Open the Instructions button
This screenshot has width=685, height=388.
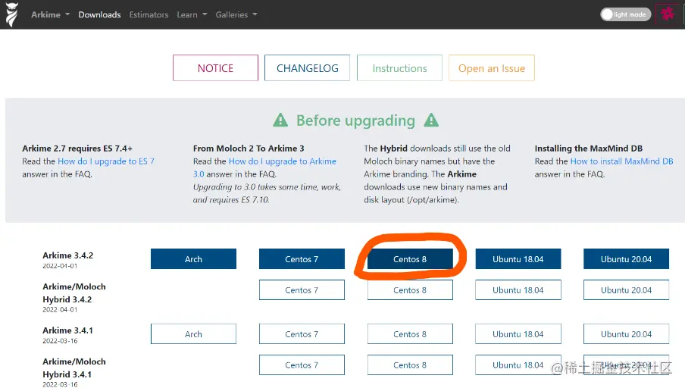399,67
